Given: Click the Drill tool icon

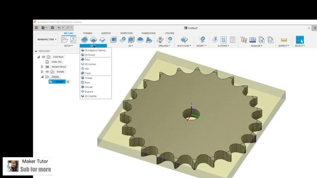Looking at the screenshot, I should pyautogui.click(x=160, y=40).
